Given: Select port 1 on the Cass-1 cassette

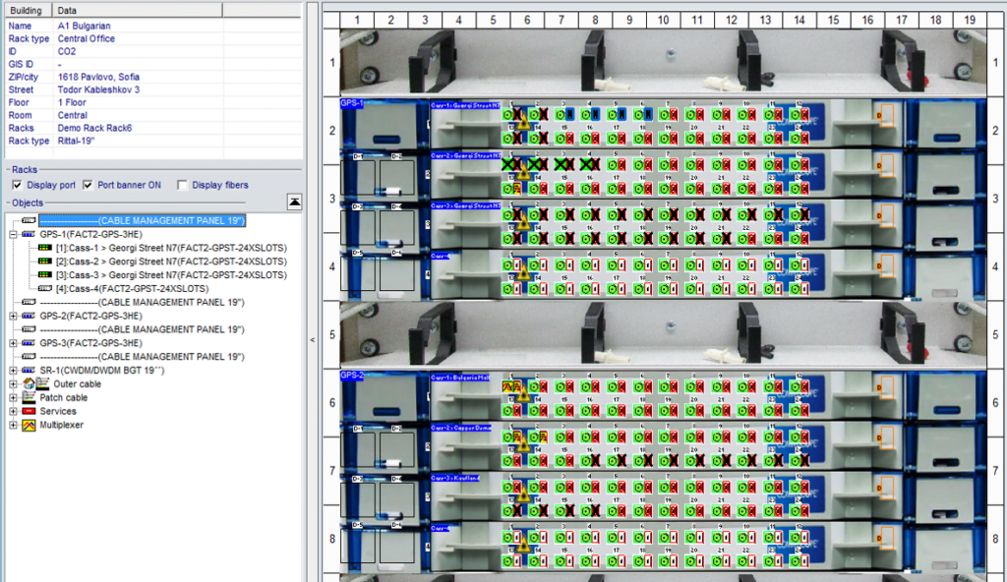Looking at the screenshot, I should [507, 114].
